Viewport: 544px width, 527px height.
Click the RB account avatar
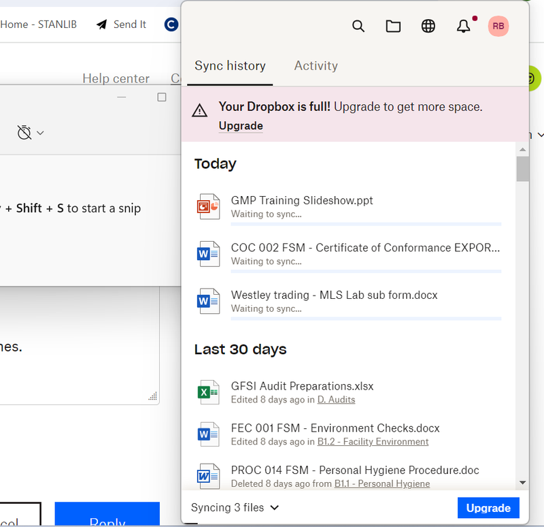point(498,27)
